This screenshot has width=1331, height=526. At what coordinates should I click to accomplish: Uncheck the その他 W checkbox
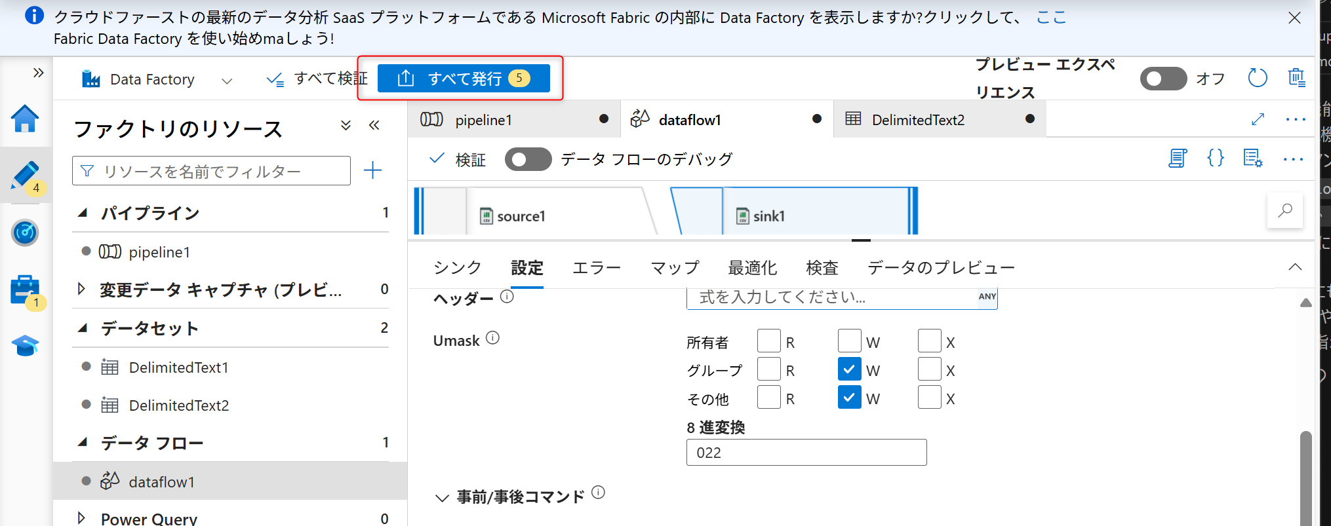click(x=849, y=398)
